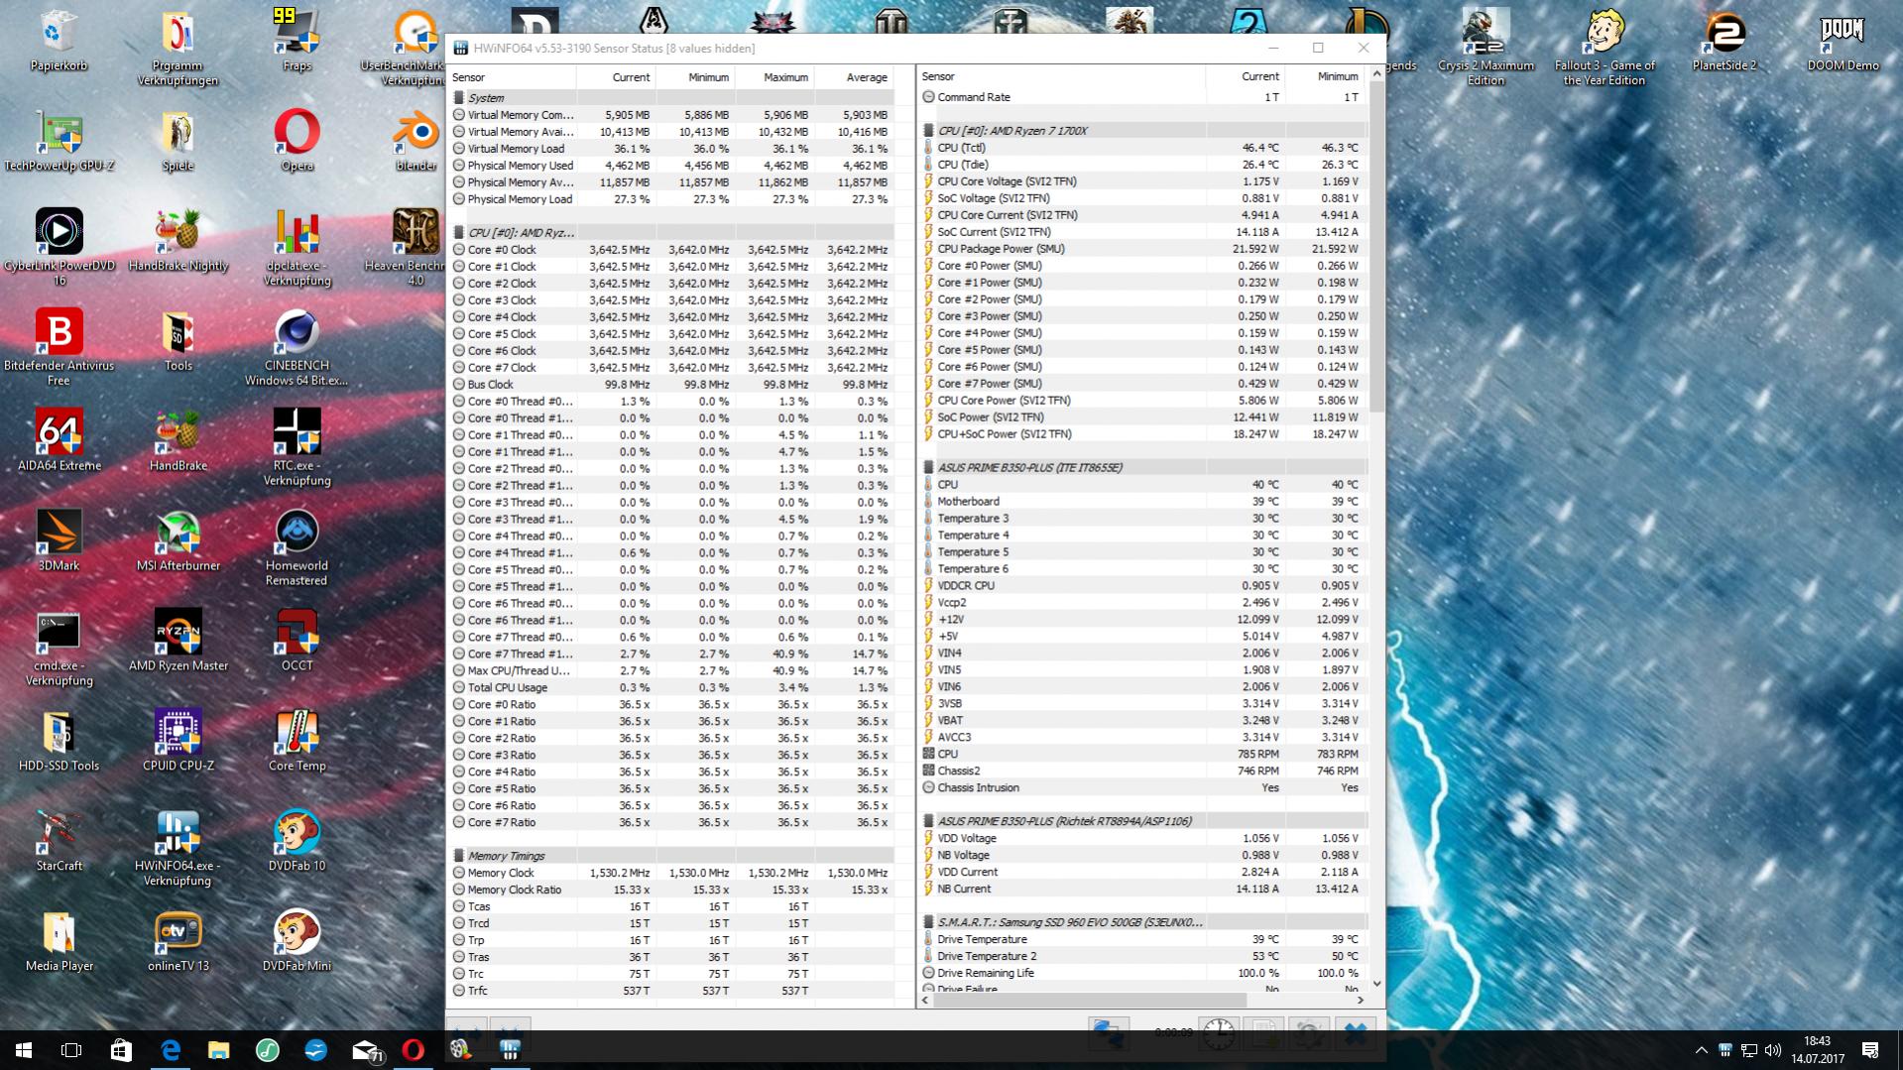Open MSI Afterburner
The width and height of the screenshot is (1903, 1070).
tap(178, 541)
